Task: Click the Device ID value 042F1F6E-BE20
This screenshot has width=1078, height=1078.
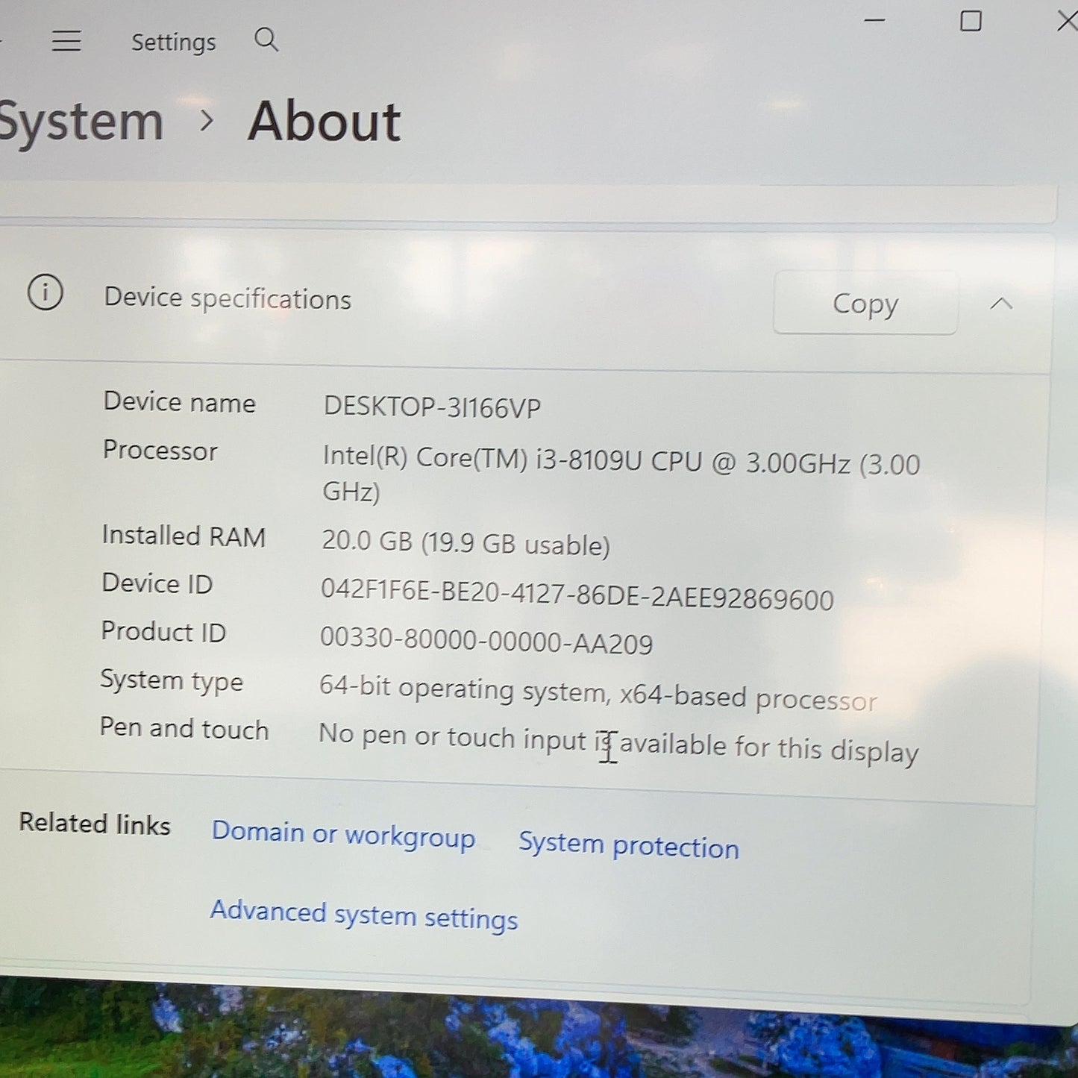Action: (577, 595)
